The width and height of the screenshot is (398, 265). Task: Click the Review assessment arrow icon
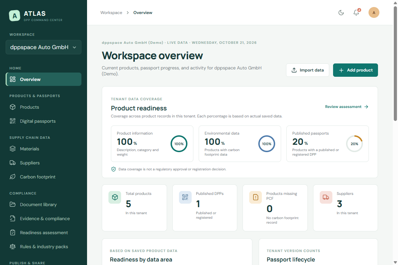pyautogui.click(x=366, y=107)
